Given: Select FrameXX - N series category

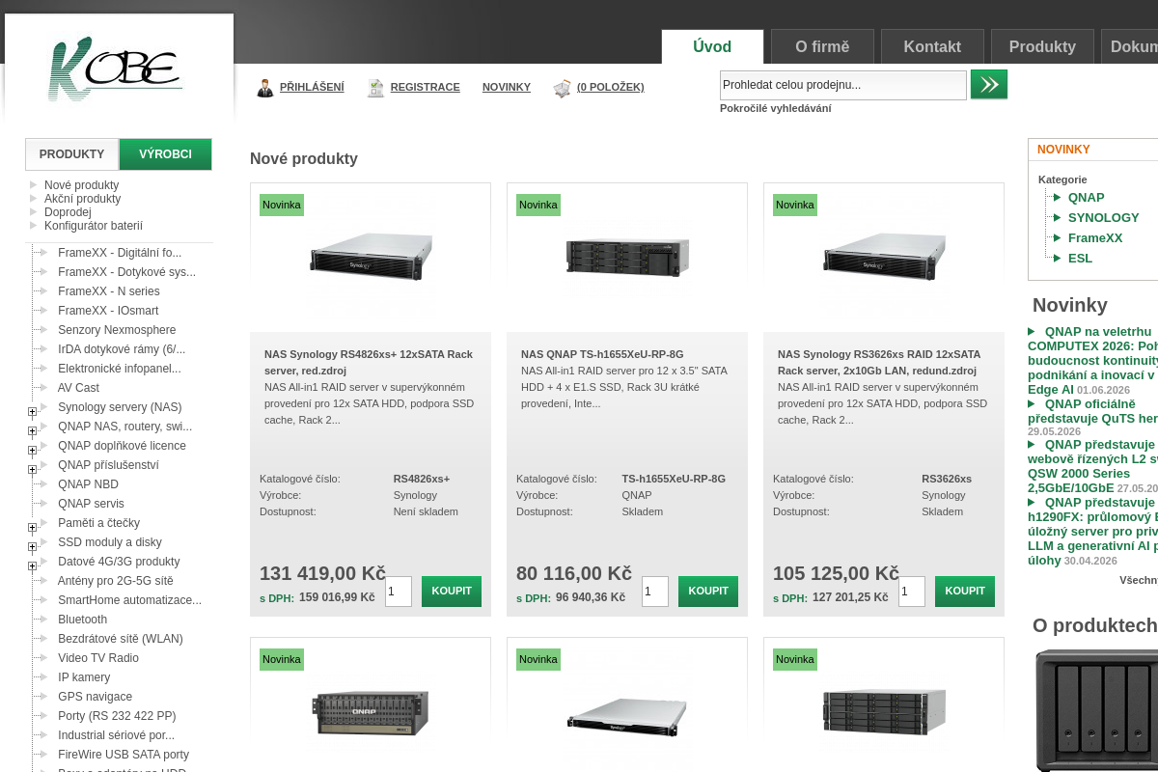Looking at the screenshot, I should (x=109, y=291).
